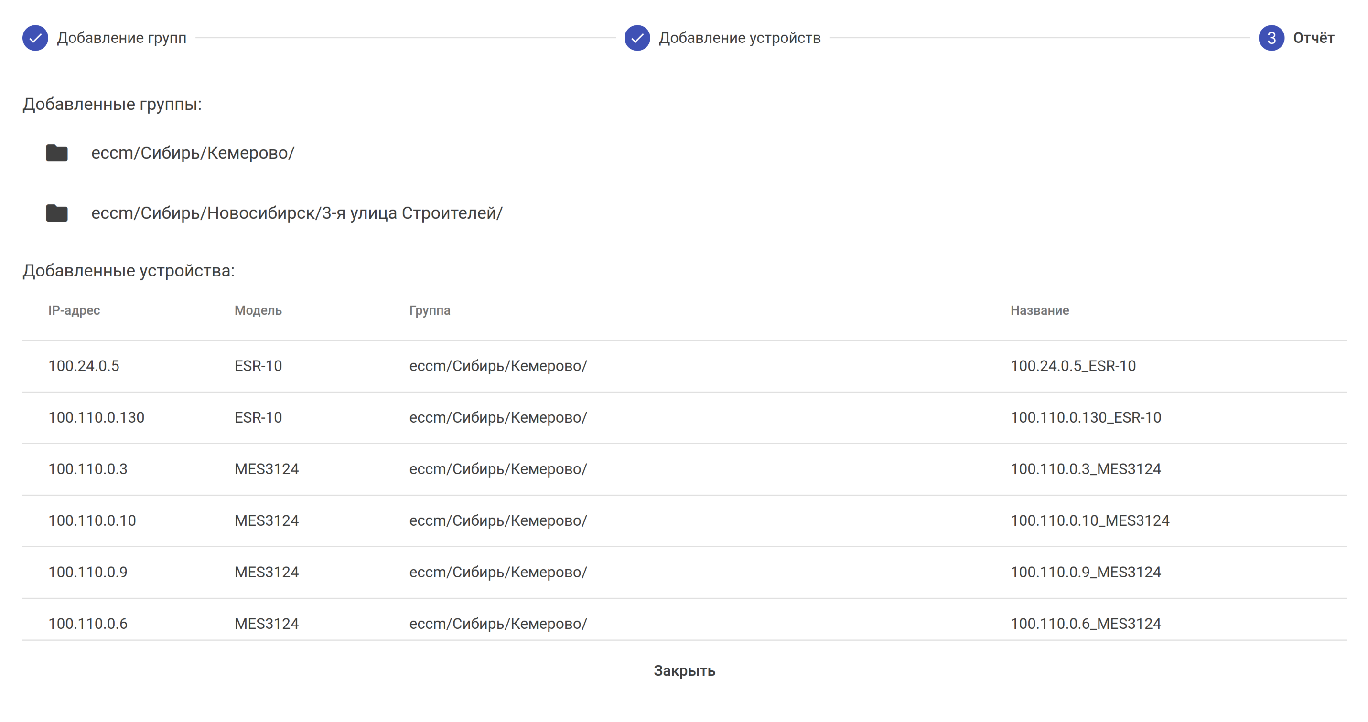Click the device name 100.110.0.3_MES3124

click(x=1086, y=469)
